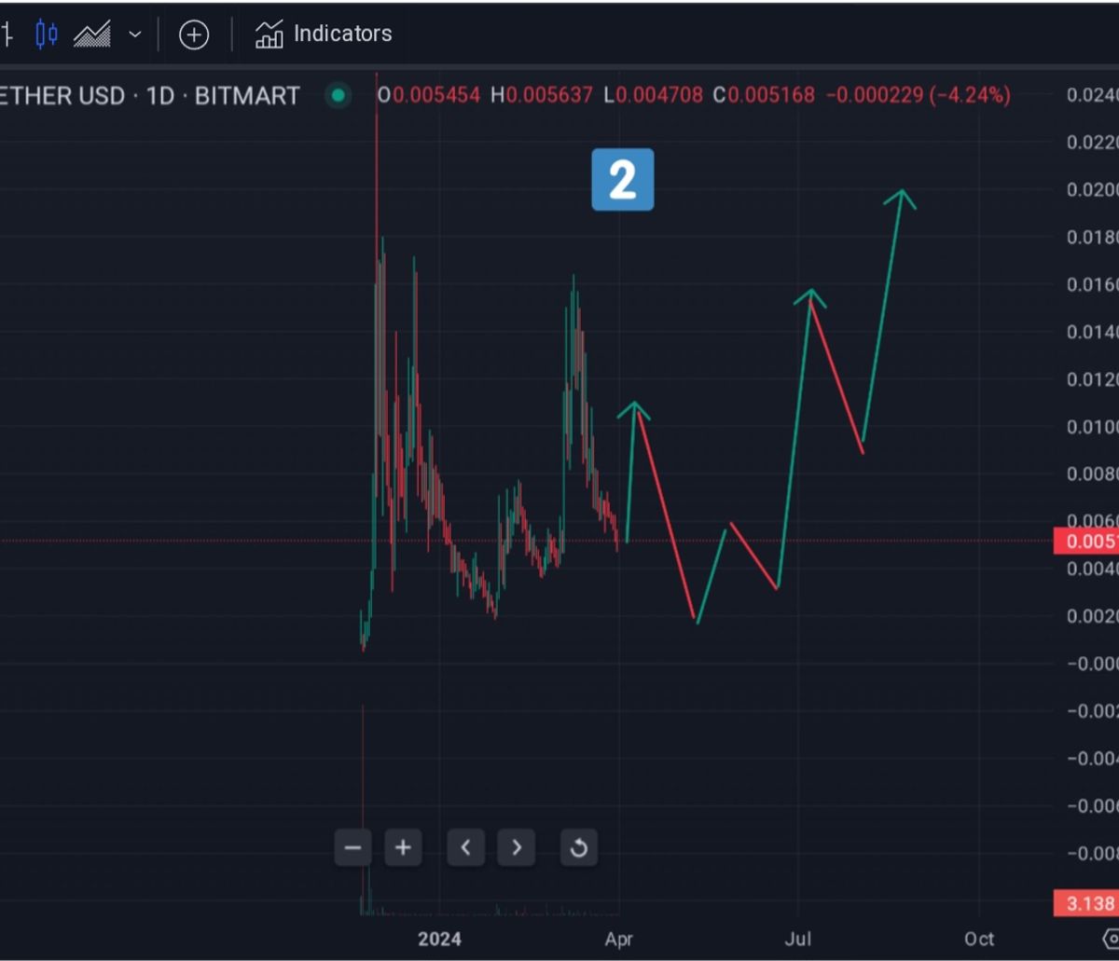Zoom in with the plus button
The image size is (1119, 961).
click(x=403, y=848)
